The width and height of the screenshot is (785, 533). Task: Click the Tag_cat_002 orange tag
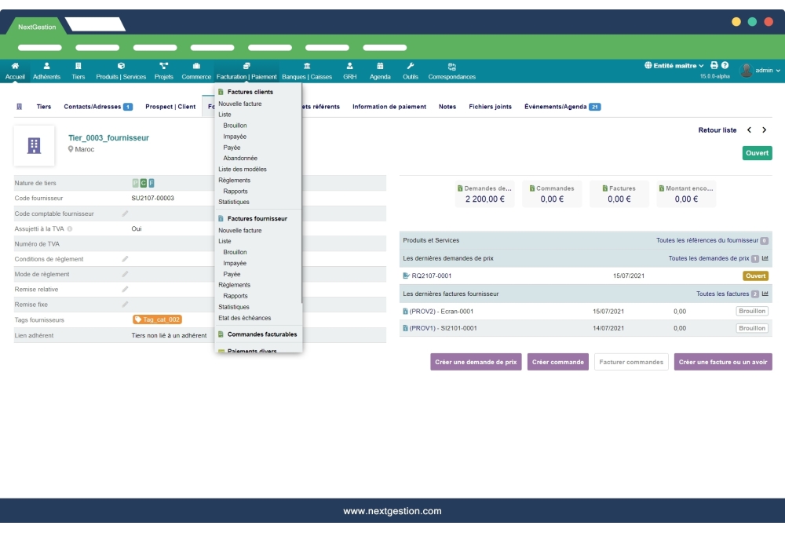pyautogui.click(x=158, y=319)
